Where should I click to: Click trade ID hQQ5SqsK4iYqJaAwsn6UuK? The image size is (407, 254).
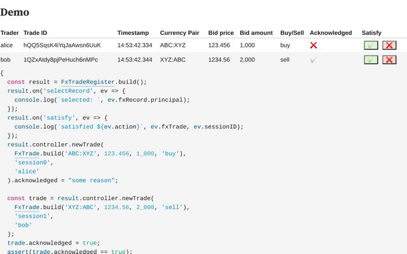click(x=62, y=45)
